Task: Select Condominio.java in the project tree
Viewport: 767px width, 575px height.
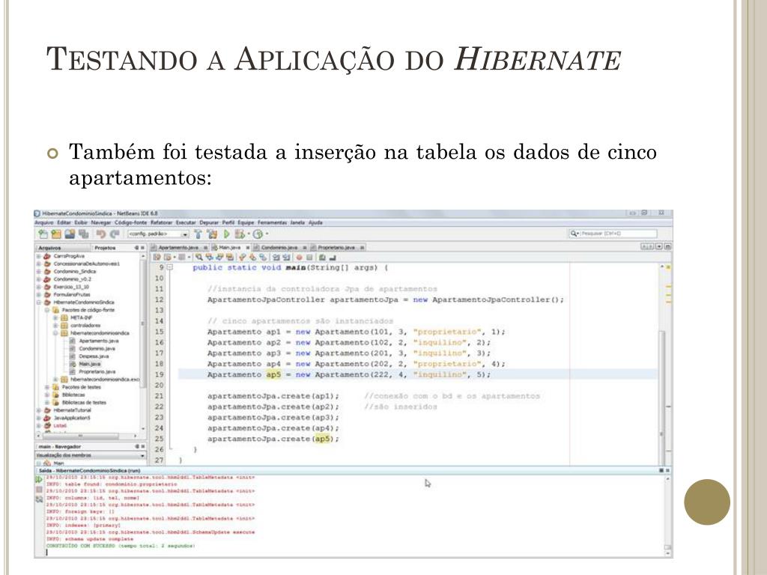Action: 97,349
